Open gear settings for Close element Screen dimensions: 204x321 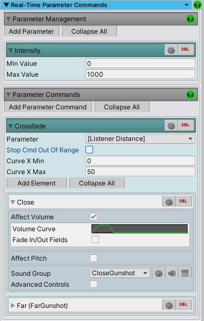[x=169, y=201]
